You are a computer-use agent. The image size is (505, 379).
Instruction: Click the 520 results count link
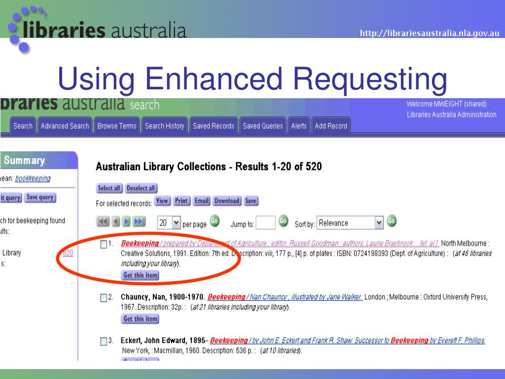tap(68, 253)
